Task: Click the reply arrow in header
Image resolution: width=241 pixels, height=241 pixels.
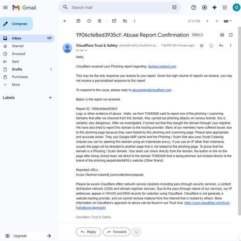Action: pos(221,46)
